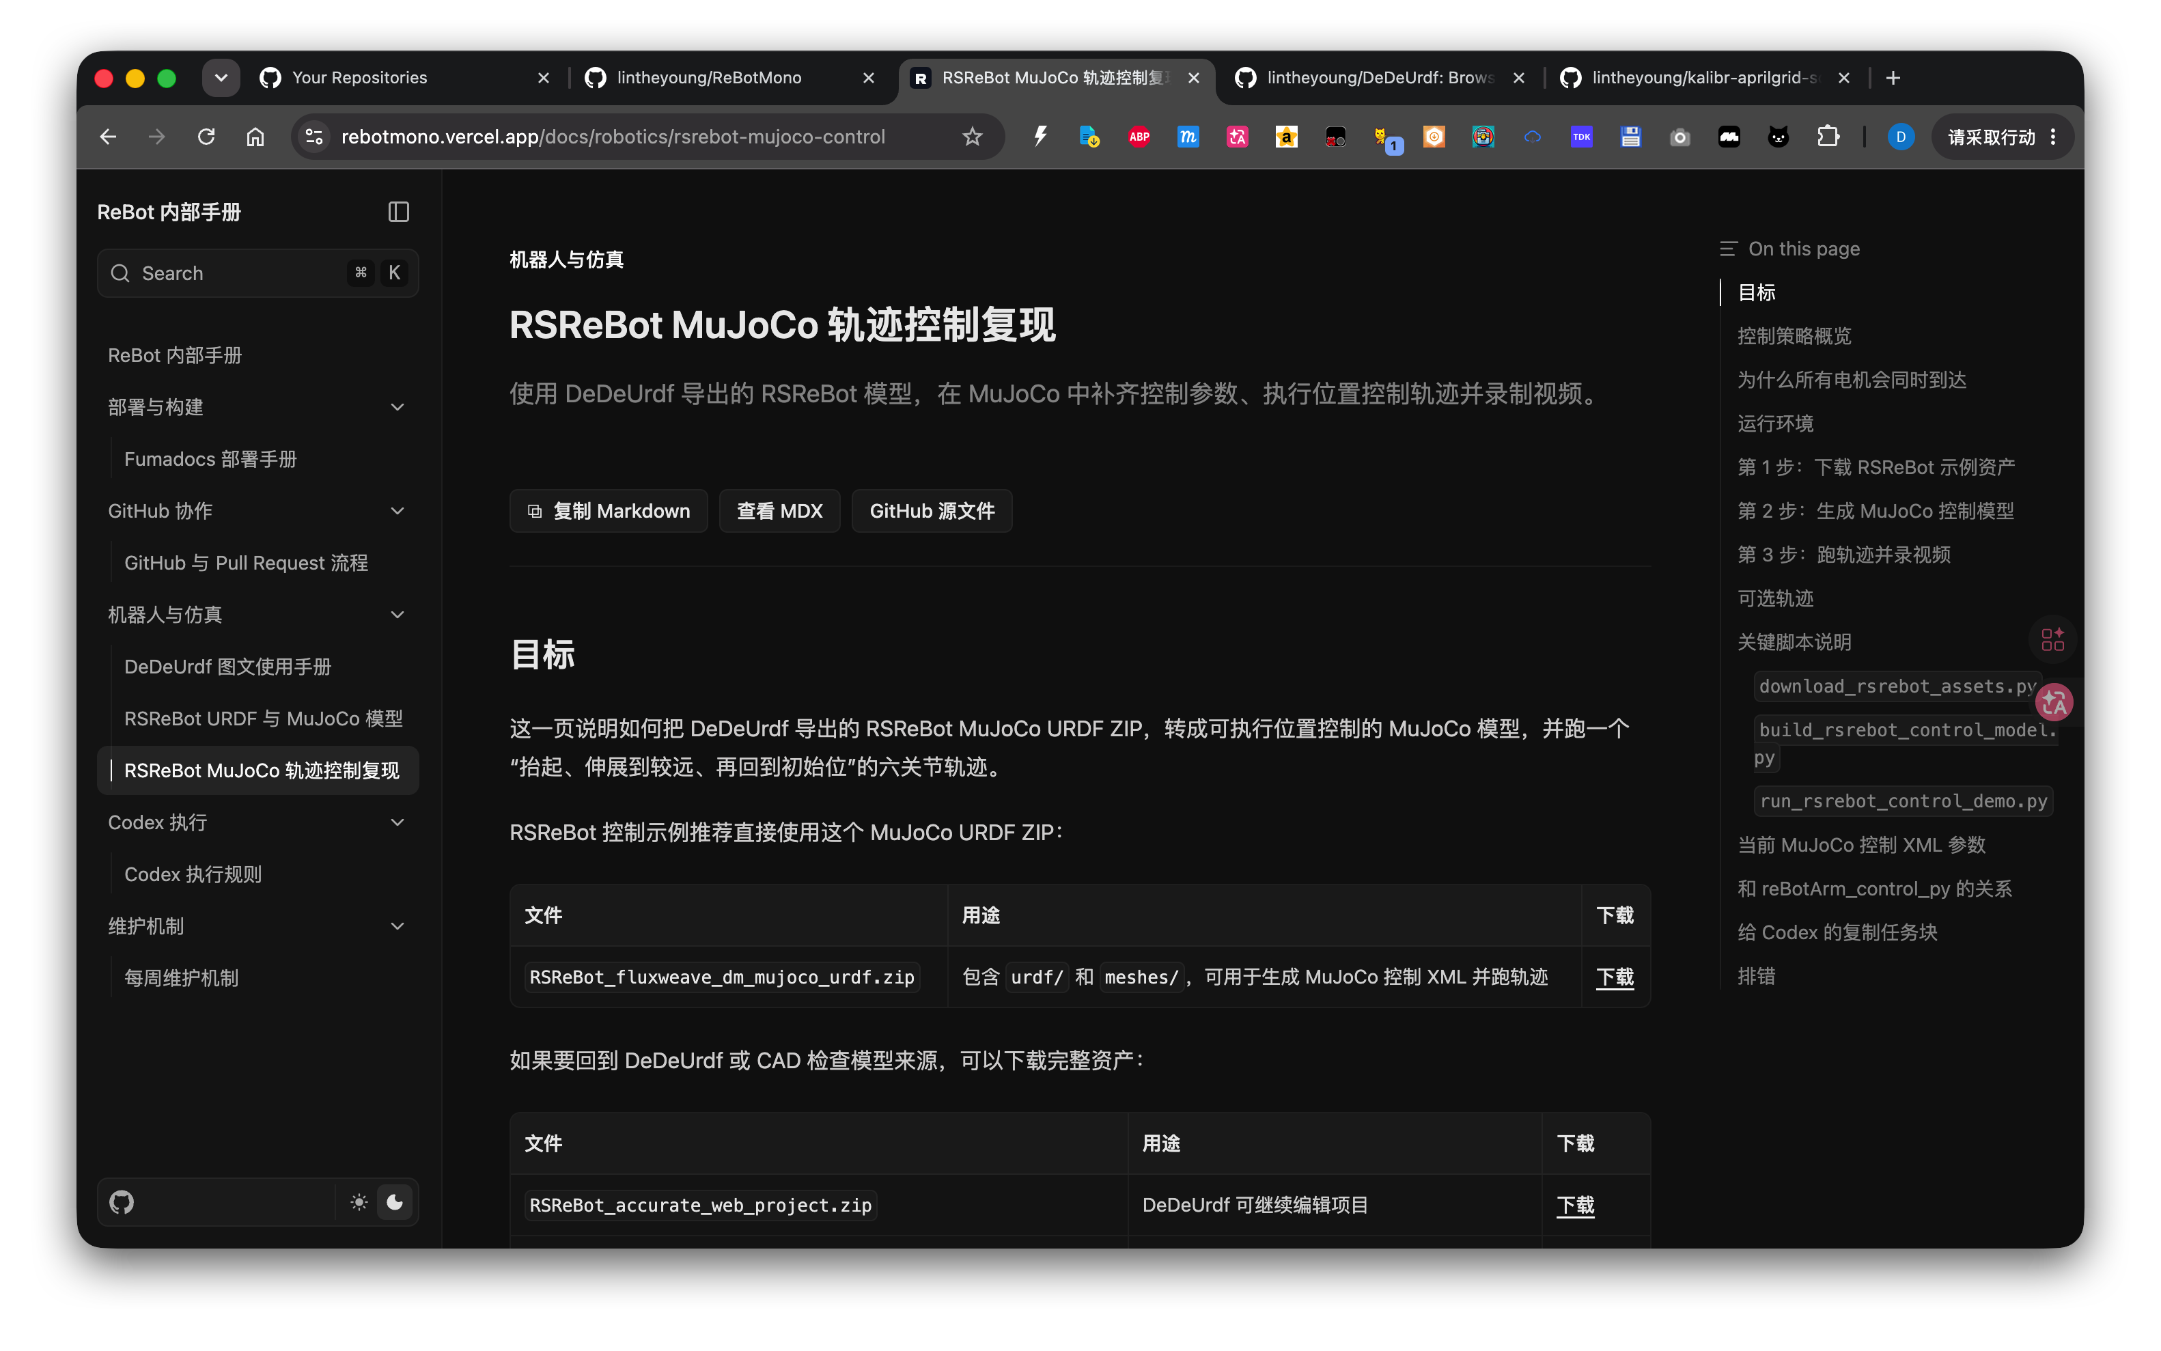
Task: Switch to the kalibr-aprilgrid tab
Action: [x=1705, y=78]
